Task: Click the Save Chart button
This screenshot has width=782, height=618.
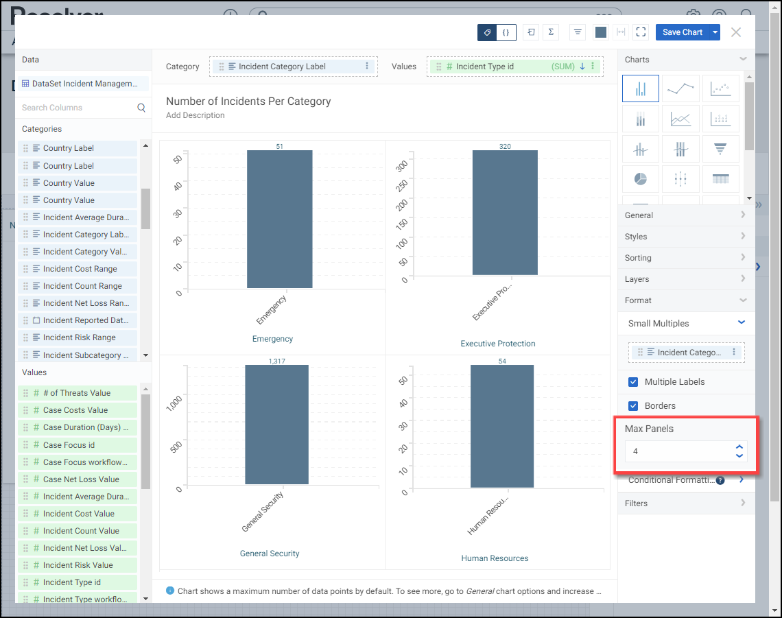Action: (x=682, y=32)
